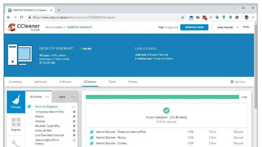Image resolution: width=262 pixels, height=147 pixels.
Task: Switch to the Hardware tab
Action: point(41,82)
